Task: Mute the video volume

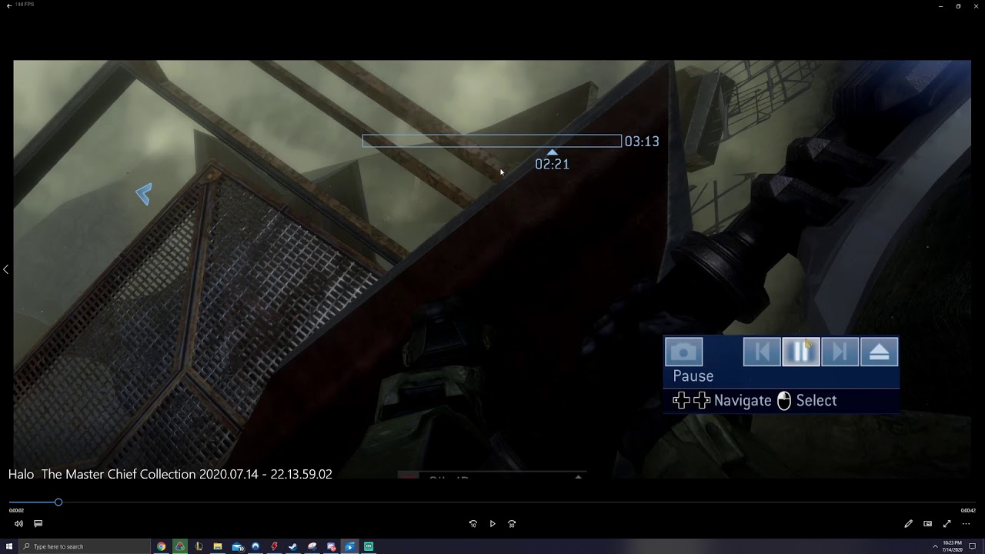Action: tap(18, 524)
